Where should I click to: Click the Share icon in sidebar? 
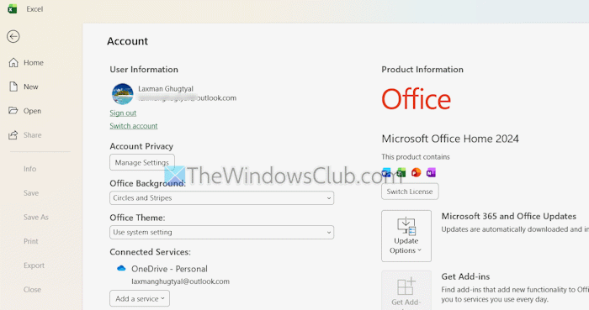(13, 135)
